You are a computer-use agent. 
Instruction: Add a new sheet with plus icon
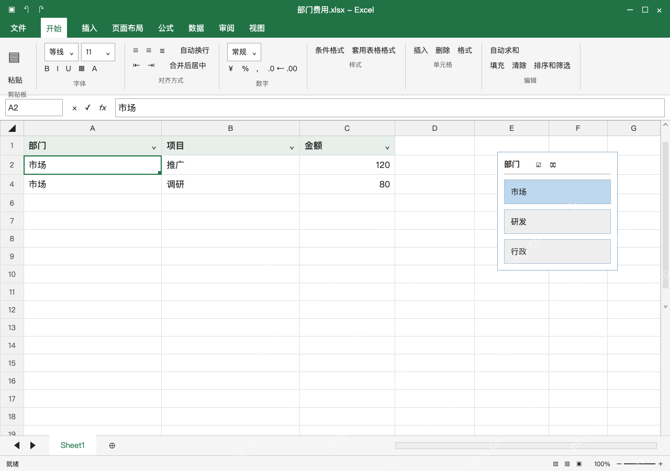112,445
